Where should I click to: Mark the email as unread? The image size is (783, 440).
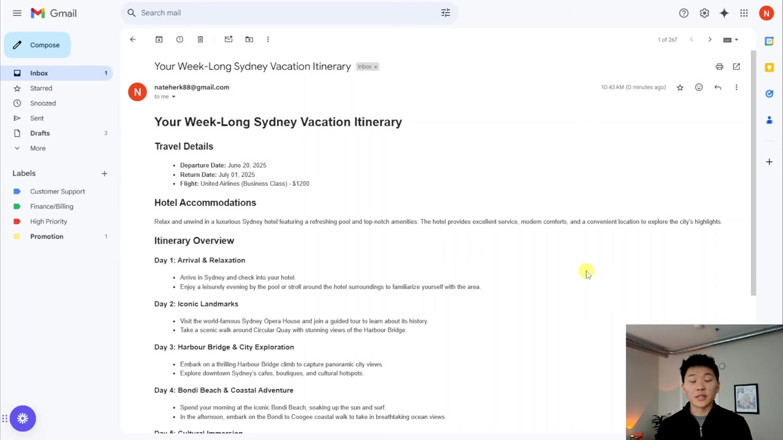pos(228,40)
